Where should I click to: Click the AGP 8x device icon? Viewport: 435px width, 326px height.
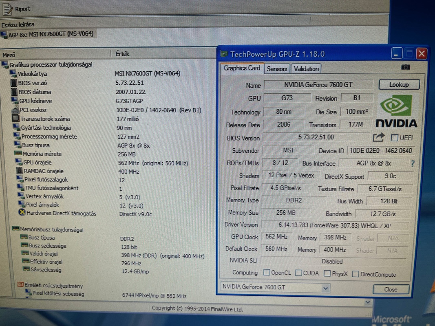[x=4, y=35]
